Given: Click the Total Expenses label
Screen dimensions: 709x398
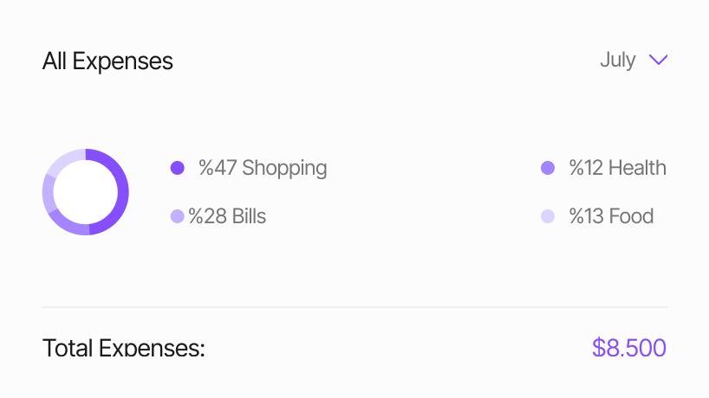Looking at the screenshot, I should point(123,348).
